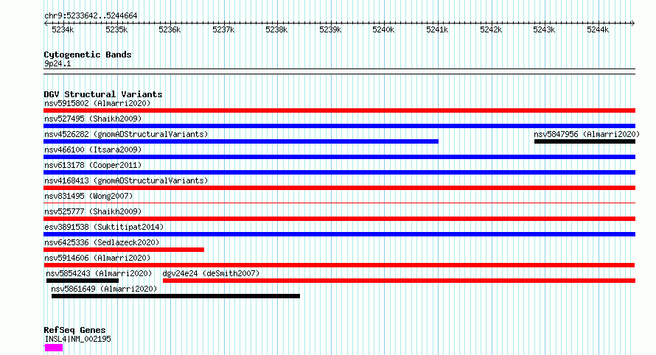Open the nsv5914606 (Almarri2020) label
Viewport: 656px width, 355px height.
(x=97, y=258)
